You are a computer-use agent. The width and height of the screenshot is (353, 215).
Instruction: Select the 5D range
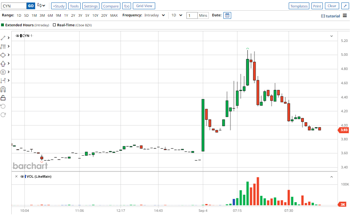(x=26, y=16)
